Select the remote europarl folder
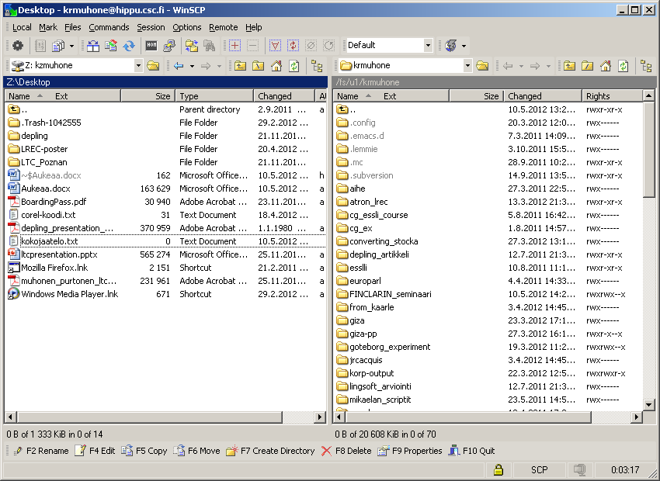Viewport: 660px width, 481px height. tap(366, 281)
